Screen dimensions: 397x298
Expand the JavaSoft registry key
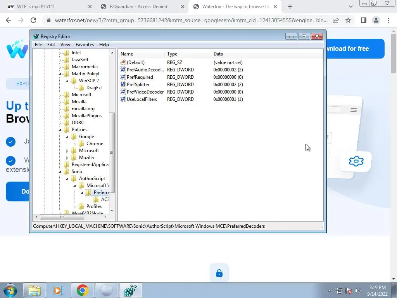60,60
